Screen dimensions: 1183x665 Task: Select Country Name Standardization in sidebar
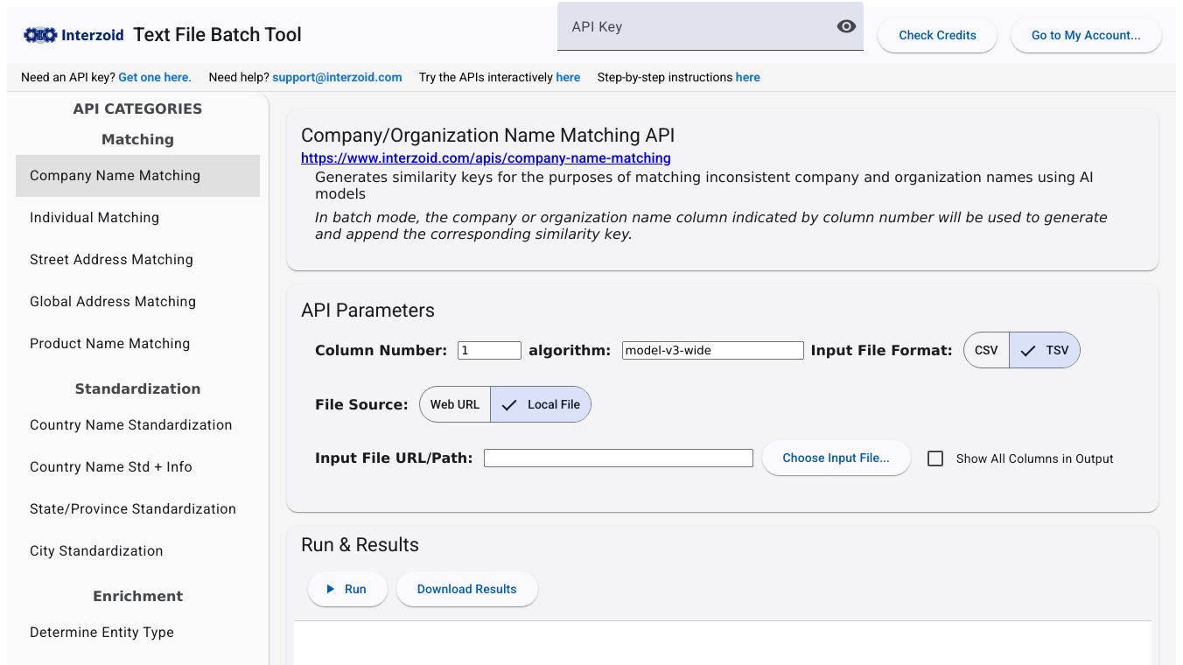click(131, 425)
